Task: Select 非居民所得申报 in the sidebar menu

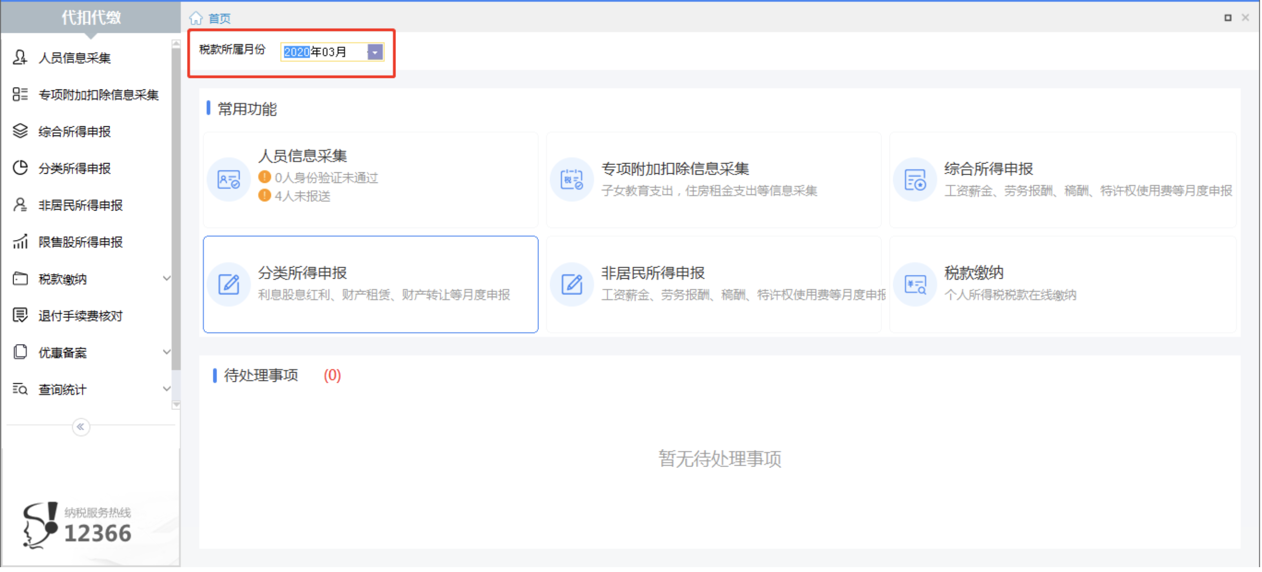Action: click(x=80, y=205)
